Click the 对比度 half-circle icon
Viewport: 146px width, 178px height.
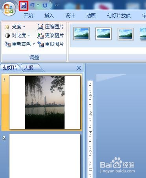tap(7, 36)
